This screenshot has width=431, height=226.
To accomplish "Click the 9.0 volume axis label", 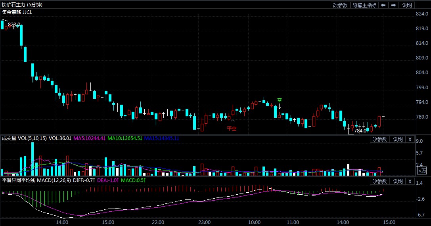I will coord(420,141).
